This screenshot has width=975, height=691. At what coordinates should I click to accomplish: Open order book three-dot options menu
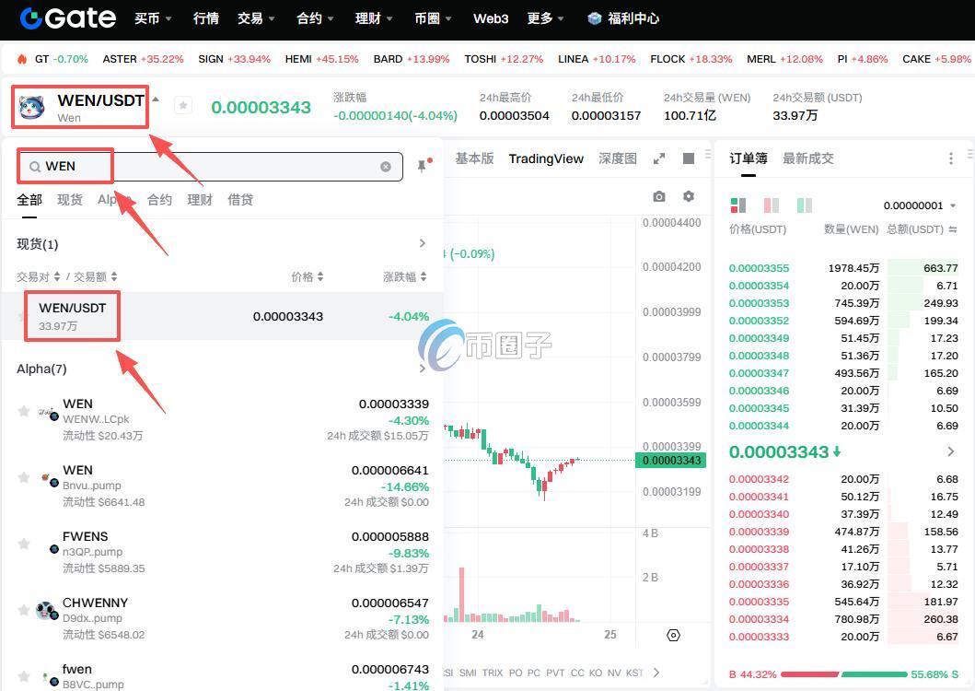(x=951, y=158)
